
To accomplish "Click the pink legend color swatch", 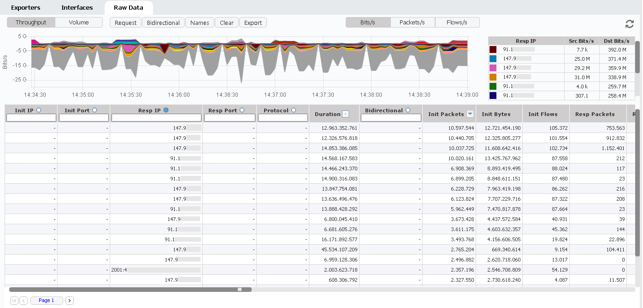I will 493,68.
